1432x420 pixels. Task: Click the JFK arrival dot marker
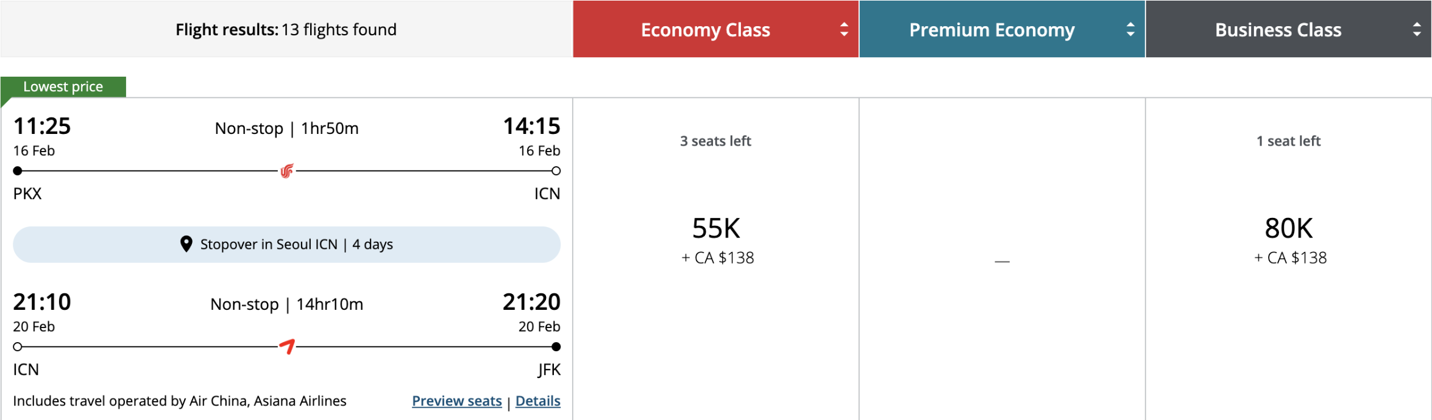pyautogui.click(x=556, y=347)
